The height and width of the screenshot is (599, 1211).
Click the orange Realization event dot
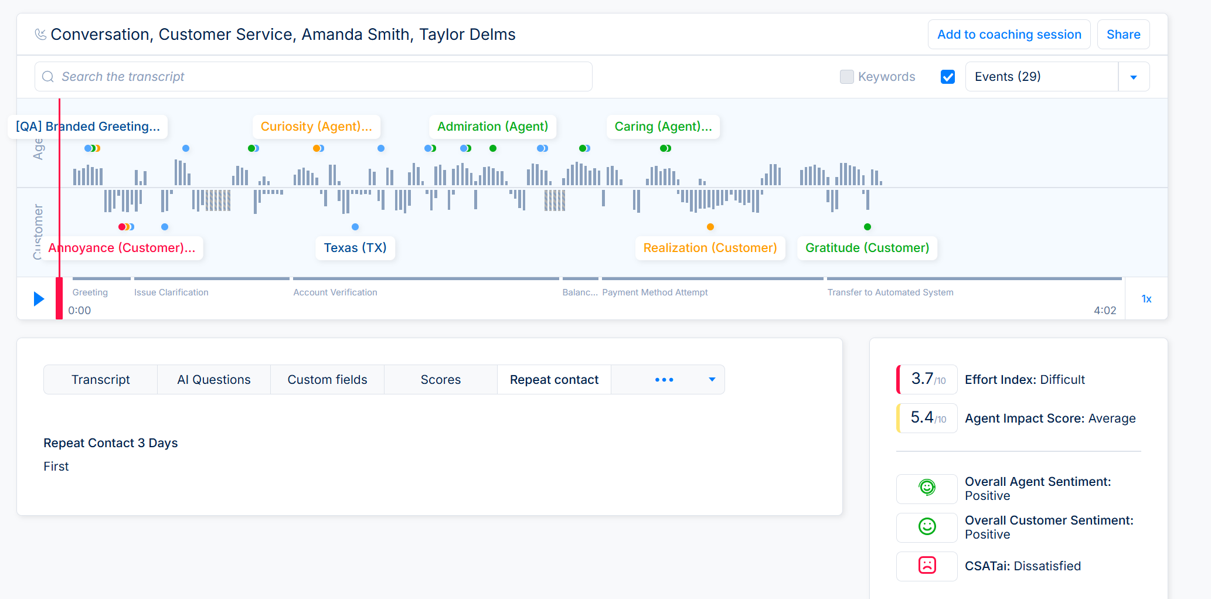pyautogui.click(x=710, y=227)
